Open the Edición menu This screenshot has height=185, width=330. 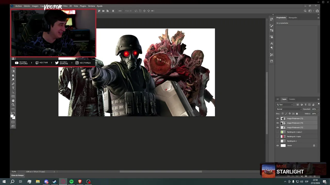pos(27,6)
